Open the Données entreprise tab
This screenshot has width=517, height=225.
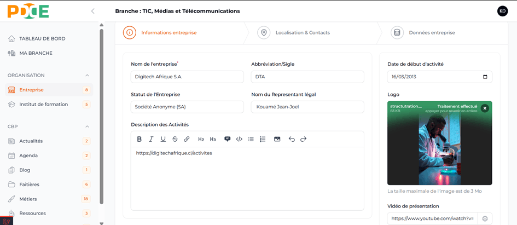(431, 33)
